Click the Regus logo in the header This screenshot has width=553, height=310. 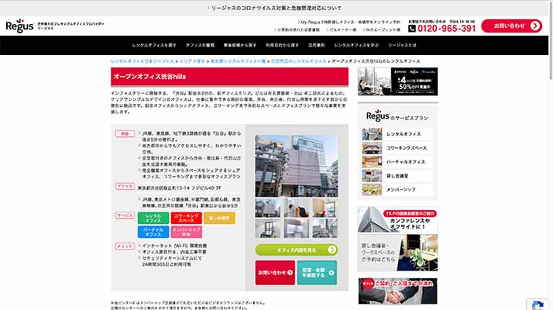point(19,26)
